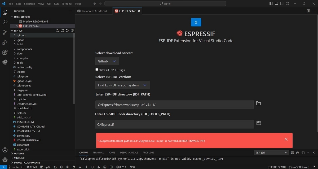
Task: Click the ESP-IDF Tools directory input
Action: tap(174, 124)
